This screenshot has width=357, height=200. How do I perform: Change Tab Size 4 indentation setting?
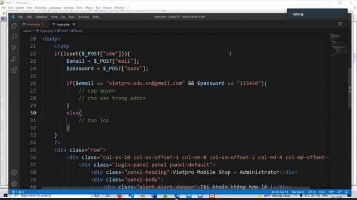[298, 192]
